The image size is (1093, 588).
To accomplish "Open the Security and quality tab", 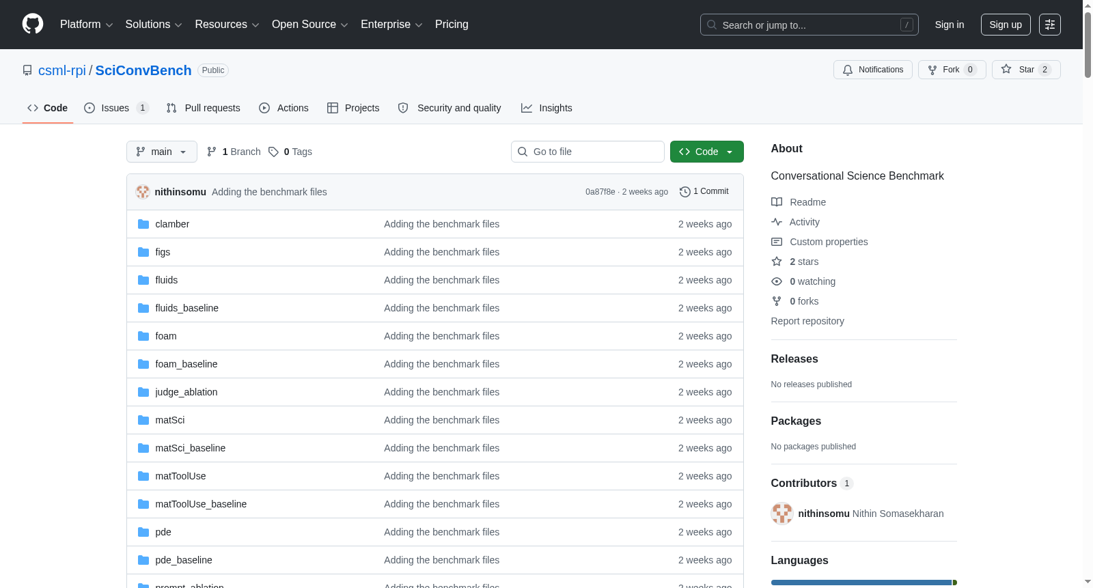I will click(449, 108).
